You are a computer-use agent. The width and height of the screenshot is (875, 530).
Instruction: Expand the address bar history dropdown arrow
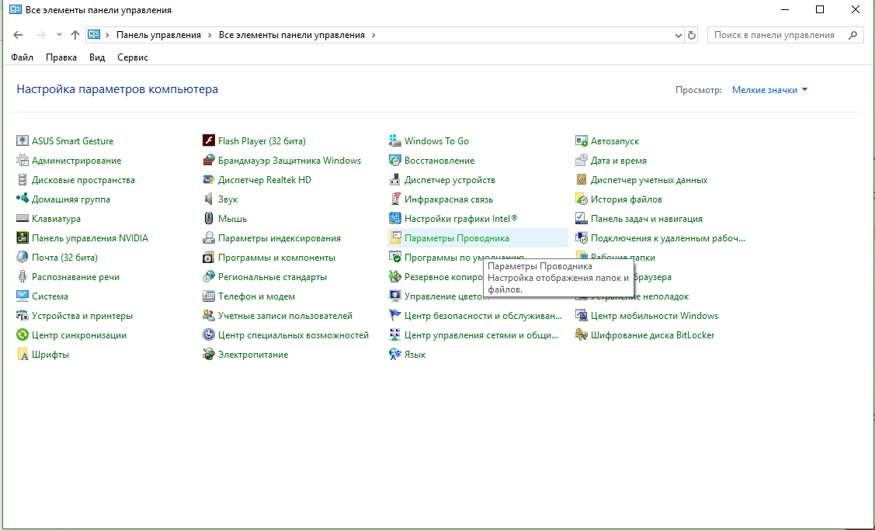tap(678, 35)
